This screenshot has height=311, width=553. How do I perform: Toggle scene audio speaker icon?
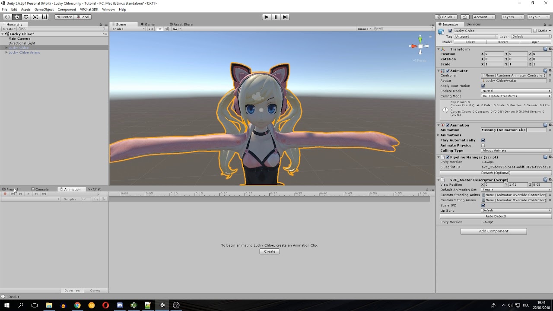(167, 29)
